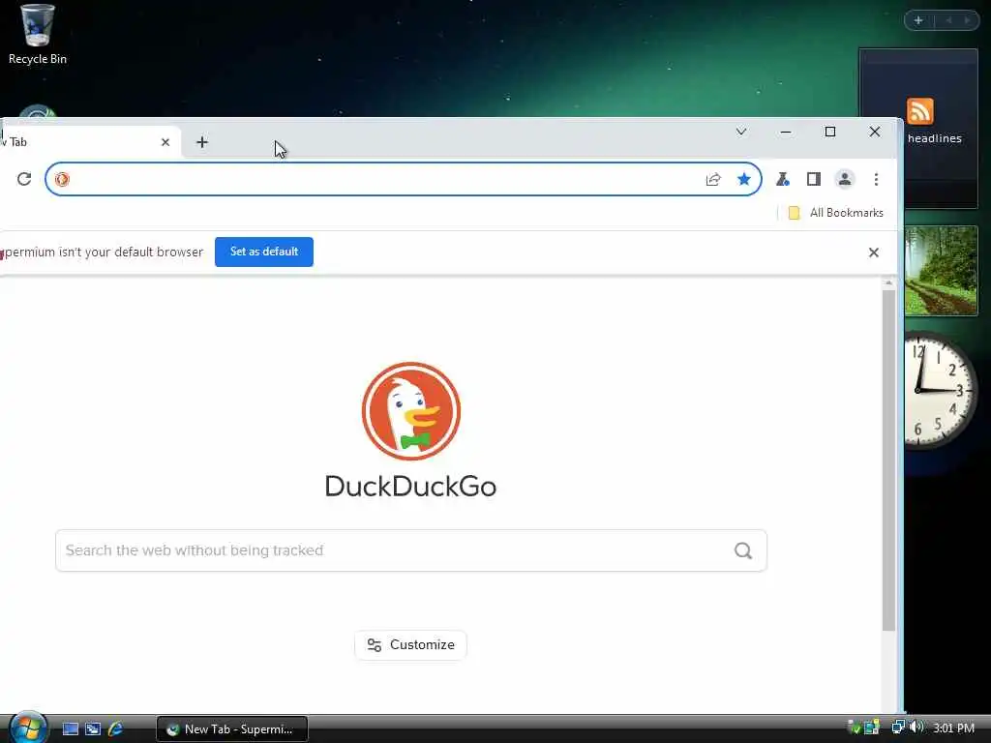Screen dimensions: 991x743
Task: Open the network tray icon
Action: pyautogui.click(x=897, y=728)
